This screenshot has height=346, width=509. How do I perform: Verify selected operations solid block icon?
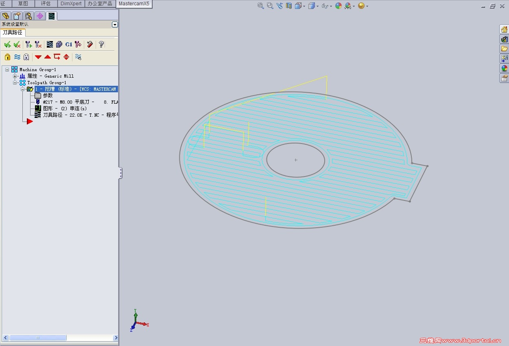[59, 44]
